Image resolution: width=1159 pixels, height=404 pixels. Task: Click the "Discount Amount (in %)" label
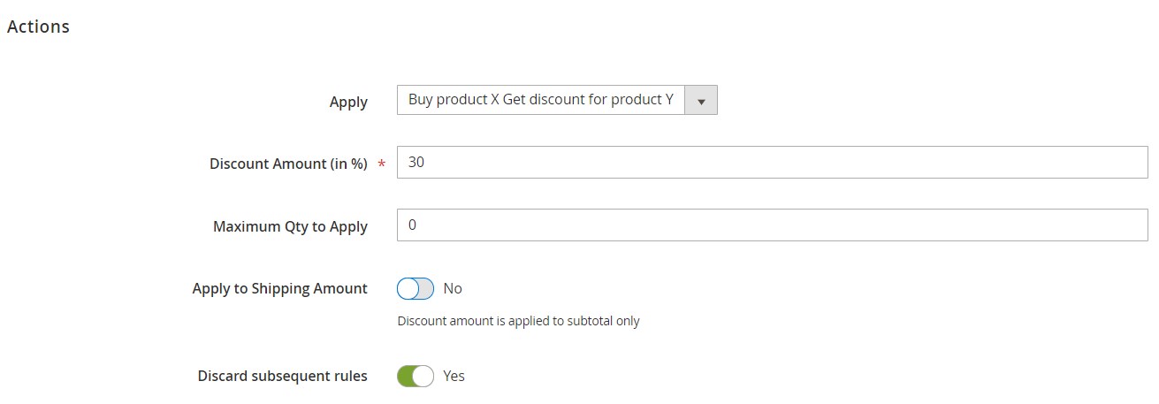point(288,164)
